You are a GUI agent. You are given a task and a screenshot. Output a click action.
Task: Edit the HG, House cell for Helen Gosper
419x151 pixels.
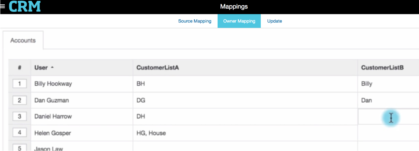[151, 133]
